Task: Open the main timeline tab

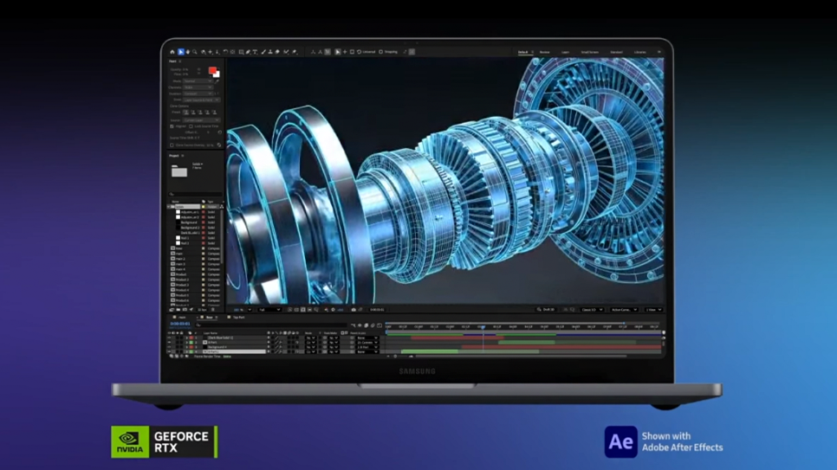Action: click(x=181, y=318)
